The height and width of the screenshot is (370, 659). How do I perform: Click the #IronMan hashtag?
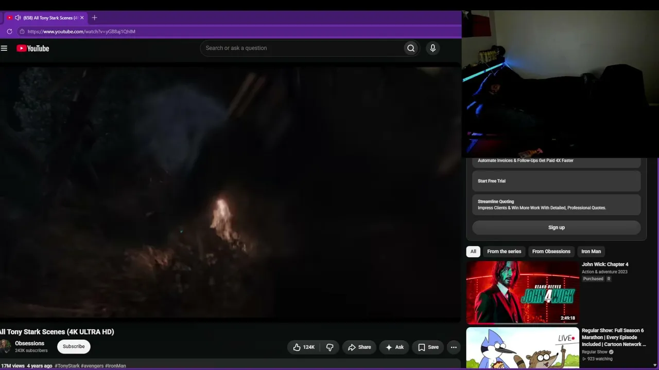point(115,366)
